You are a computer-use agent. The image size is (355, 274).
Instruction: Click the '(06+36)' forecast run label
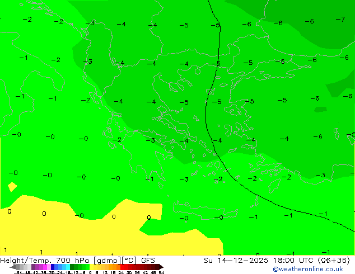334,260
